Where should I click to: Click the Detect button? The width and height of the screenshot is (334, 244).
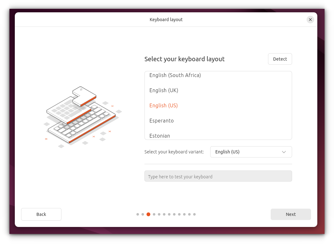pos(280,59)
